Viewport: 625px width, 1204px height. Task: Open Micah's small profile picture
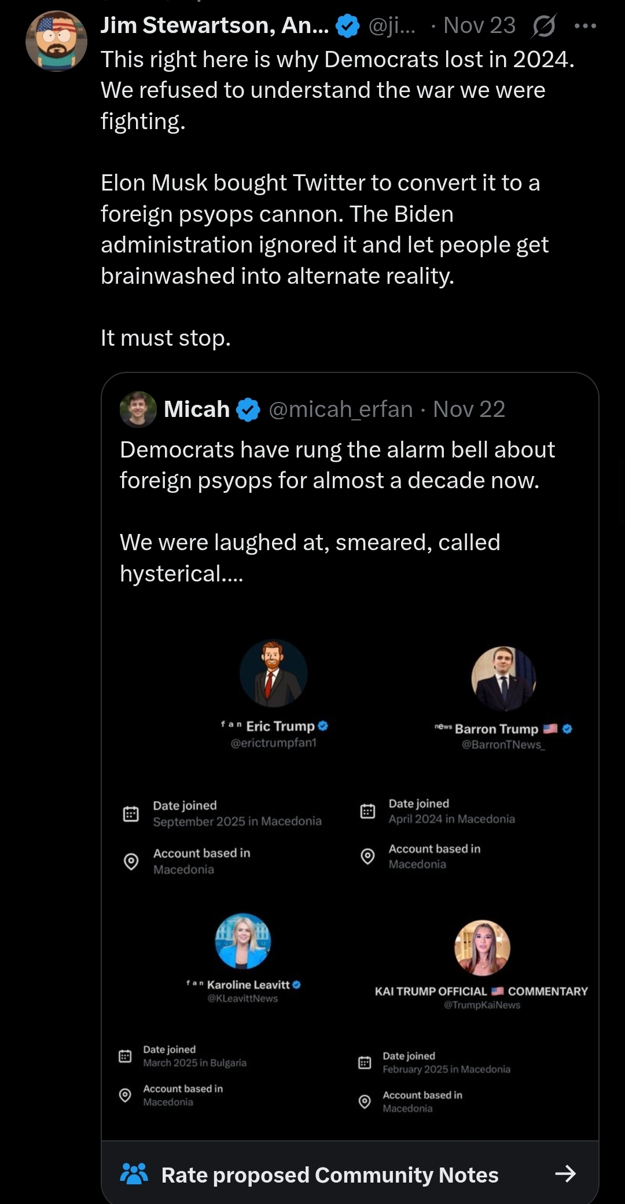coord(138,409)
